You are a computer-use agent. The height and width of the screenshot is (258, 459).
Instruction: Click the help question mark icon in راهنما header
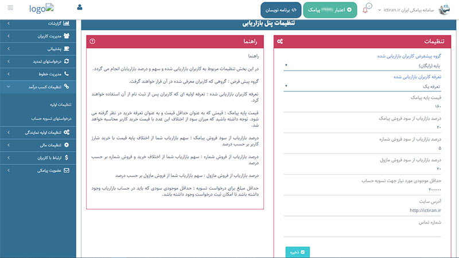[x=92, y=41]
